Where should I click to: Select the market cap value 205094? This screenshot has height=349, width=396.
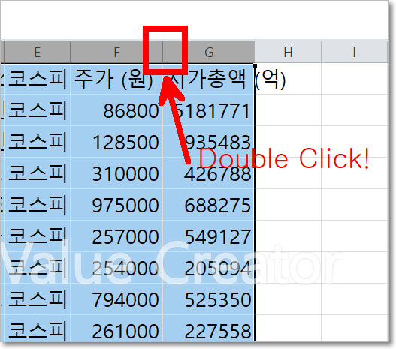tap(209, 268)
